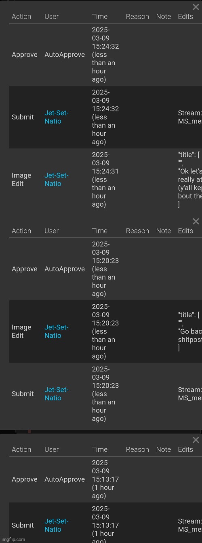Click the Note column header in middle panel
Screen dimensions: 202x543
click(x=164, y=231)
